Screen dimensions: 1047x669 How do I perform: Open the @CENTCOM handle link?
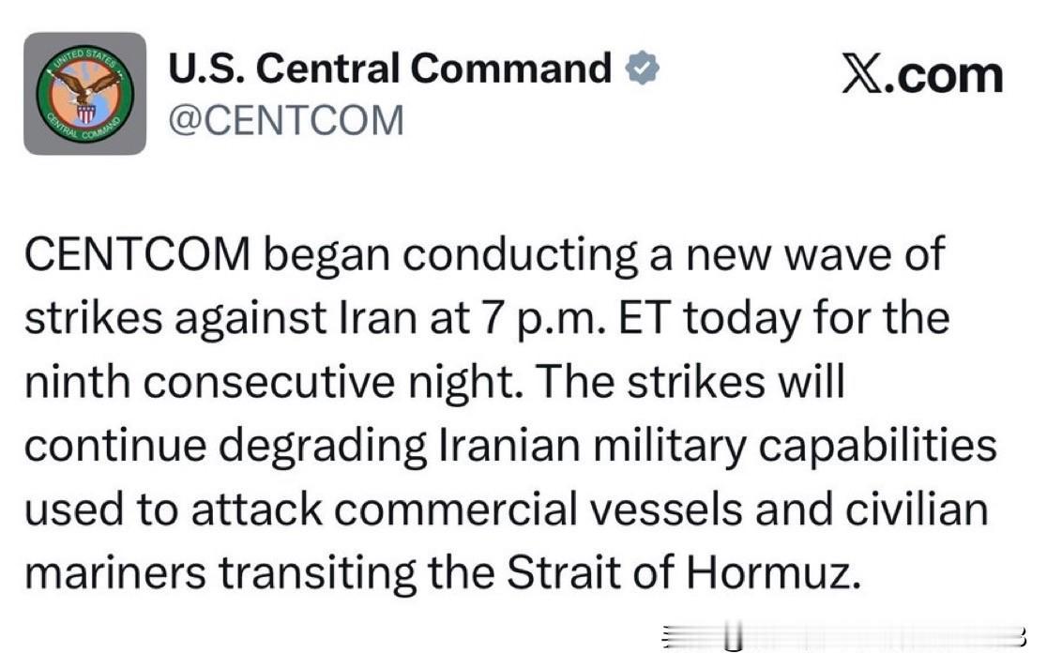(x=286, y=120)
